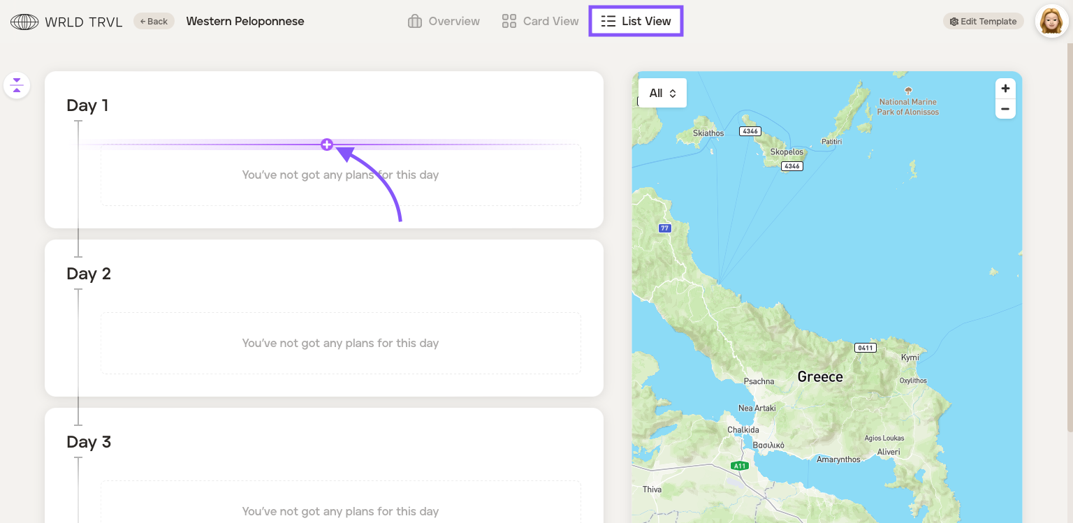Click the page vertical scrollbar
Screen dimensions: 1073x523
point(1069,209)
